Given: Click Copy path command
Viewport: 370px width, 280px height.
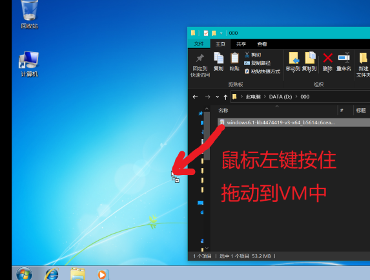Looking at the screenshot, I should click(258, 63).
